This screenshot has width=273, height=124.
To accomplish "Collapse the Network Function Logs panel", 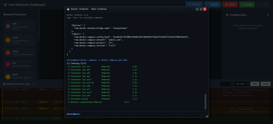I will point(34,84).
